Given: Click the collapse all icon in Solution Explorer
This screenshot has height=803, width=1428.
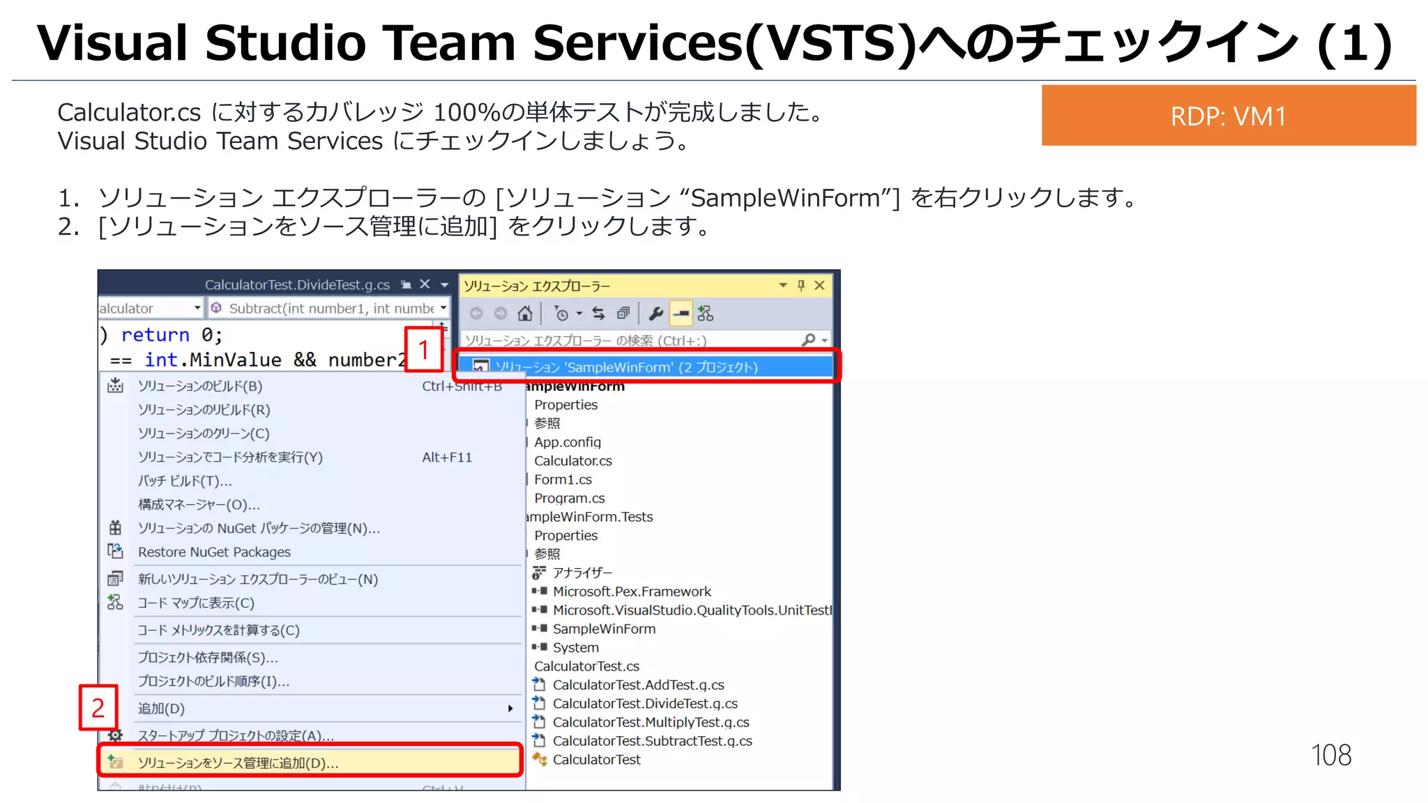Looking at the screenshot, I should (x=623, y=314).
